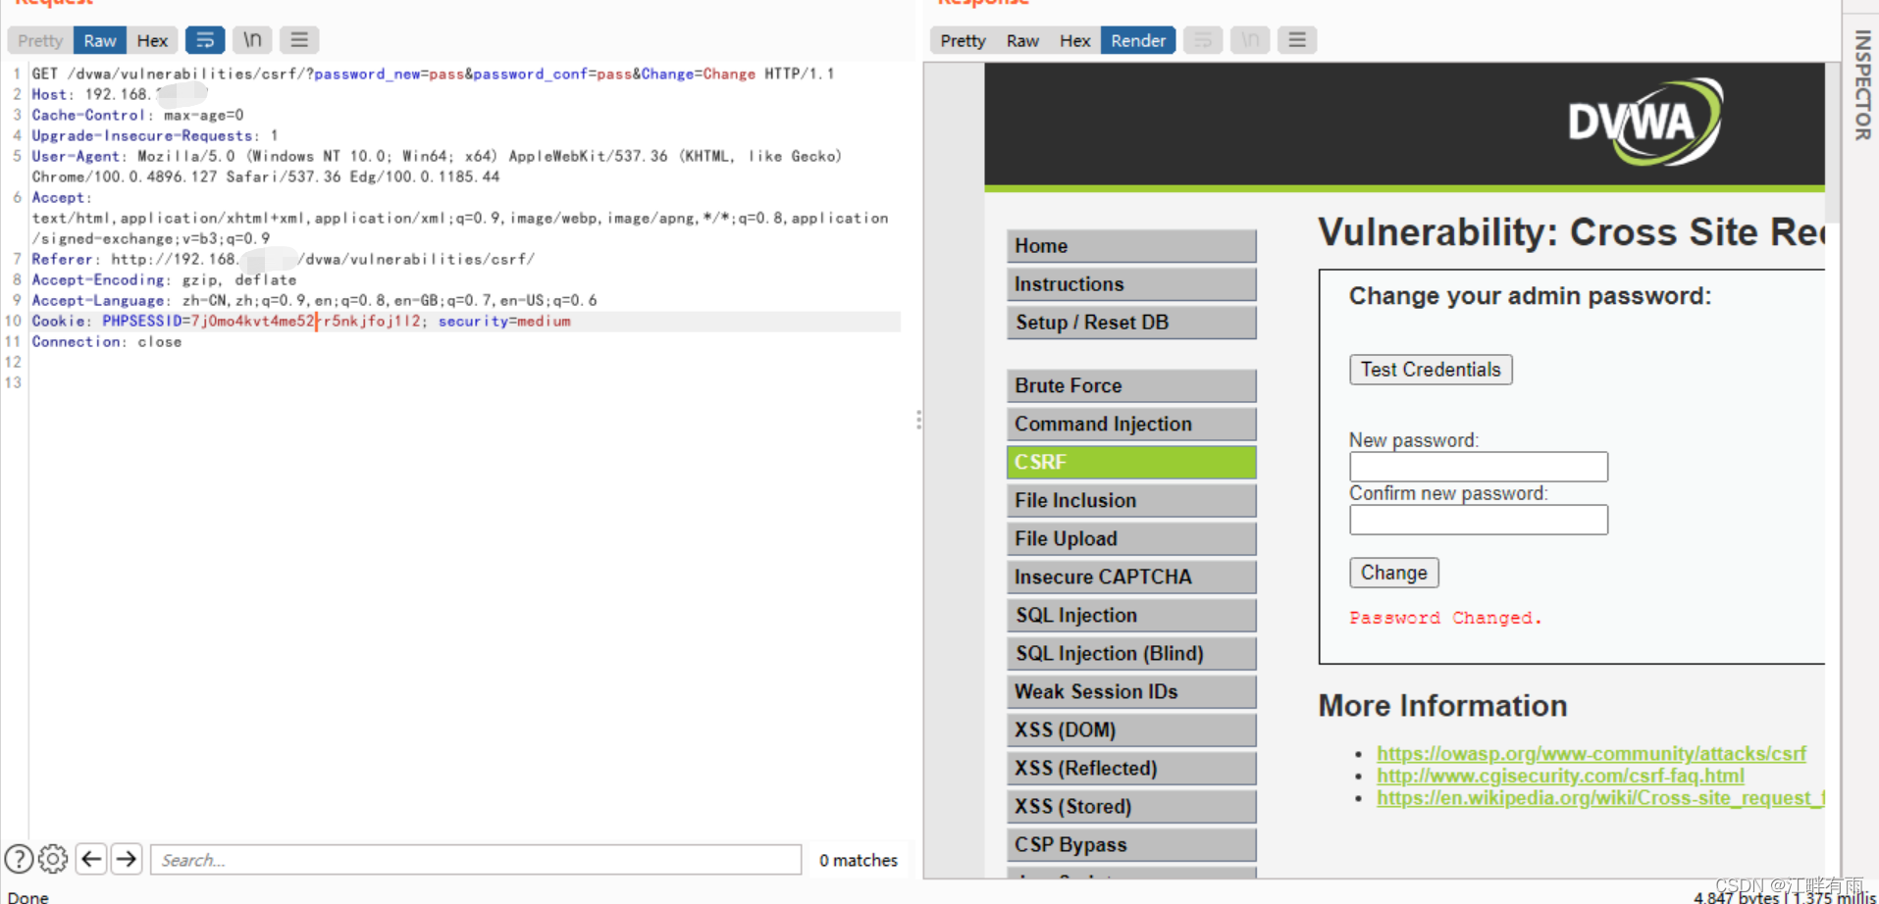The image size is (1879, 904).
Task: Switch Response view to Render tab
Action: [1138, 40]
